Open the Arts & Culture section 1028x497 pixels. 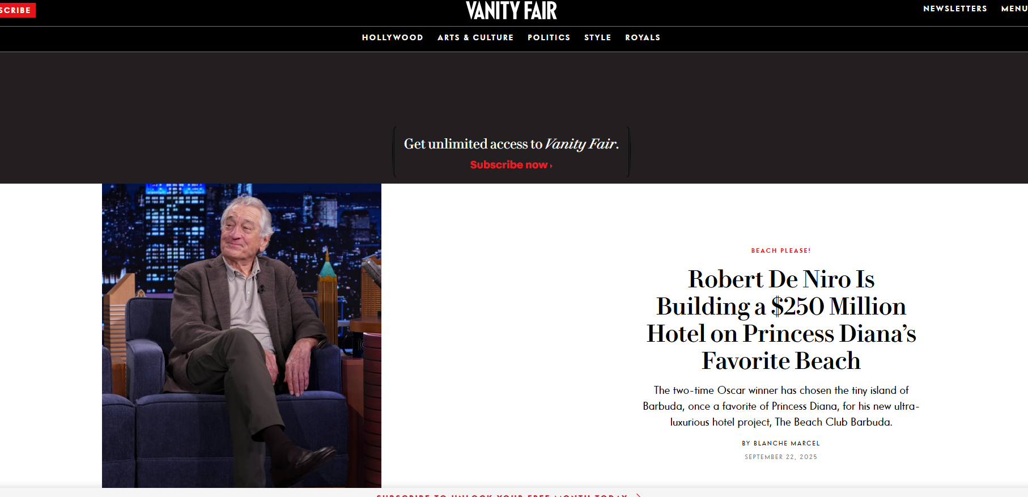tap(475, 37)
